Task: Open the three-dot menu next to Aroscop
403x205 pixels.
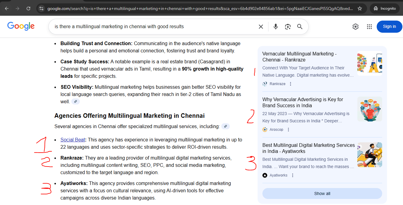Action: 288,129
